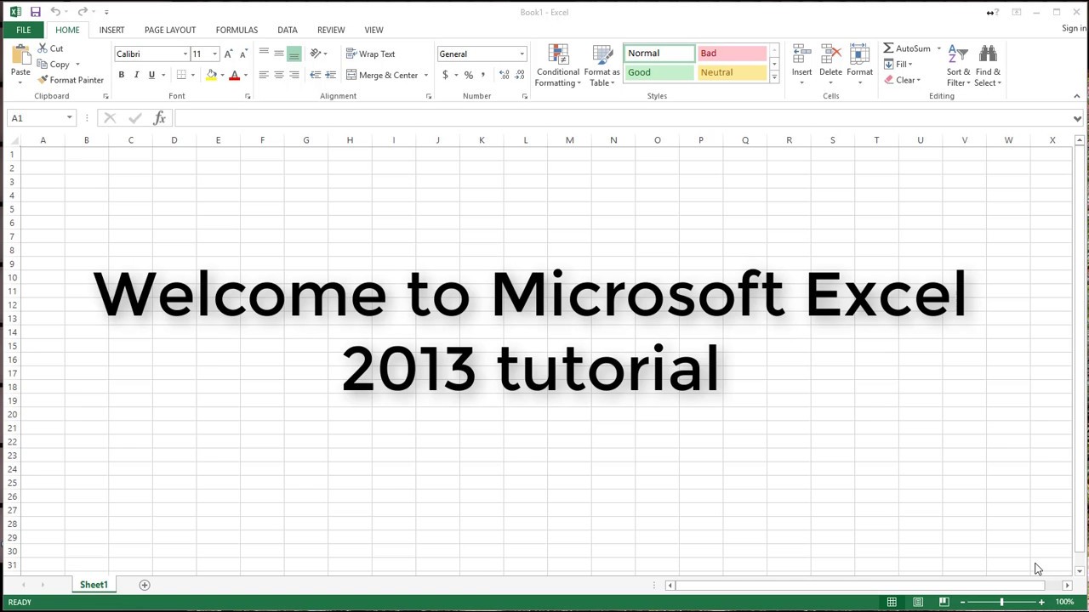1089x612 pixels.
Task: Click the Decrease Indent icon
Action: [315, 75]
